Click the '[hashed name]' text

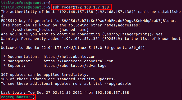[74, 30]
